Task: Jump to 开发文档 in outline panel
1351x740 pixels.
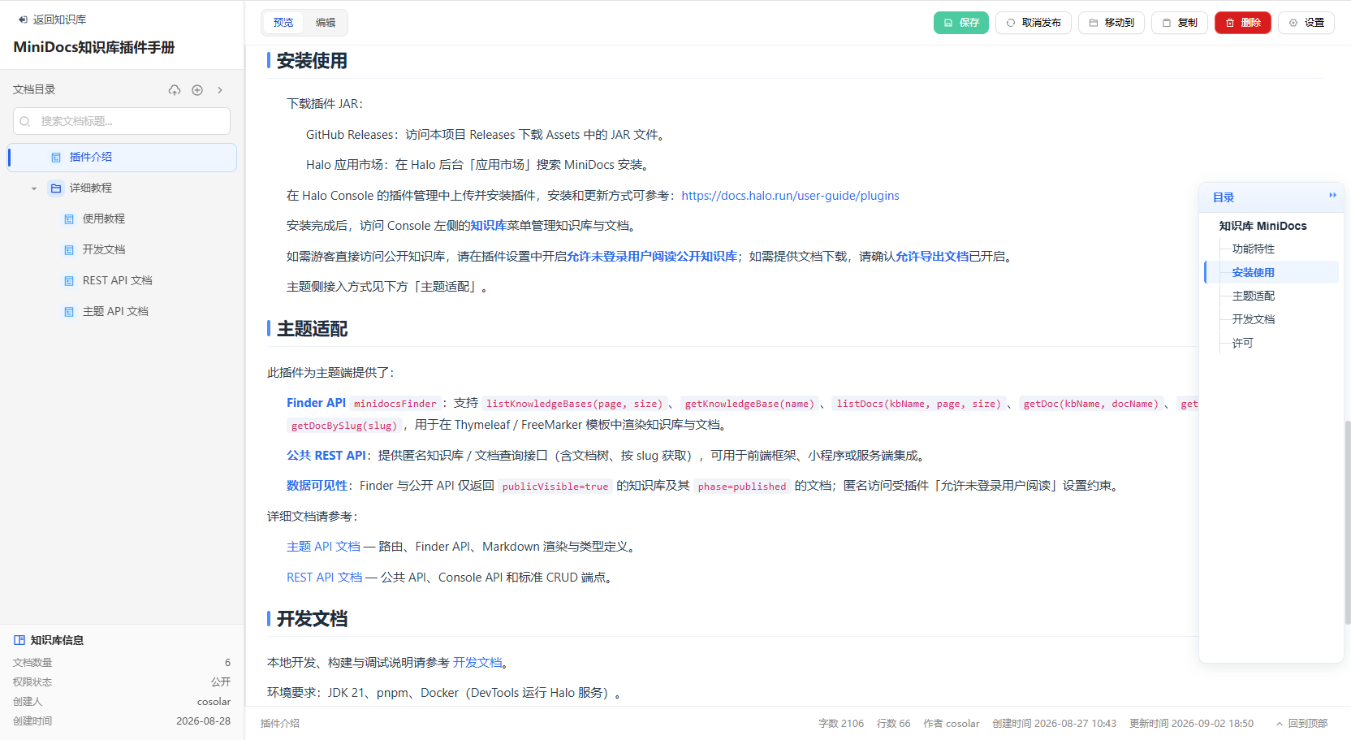Action: pyautogui.click(x=1254, y=320)
